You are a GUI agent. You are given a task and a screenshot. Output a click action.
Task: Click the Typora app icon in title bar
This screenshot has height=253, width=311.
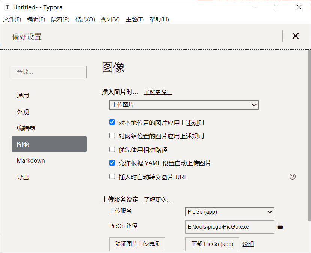[x=8, y=7]
